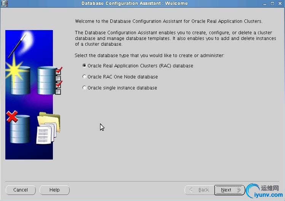The height and width of the screenshot is (201, 285).
Task: Click the 'Welcome to the Database Configuration Assistant' text
Action: [x=169, y=21]
